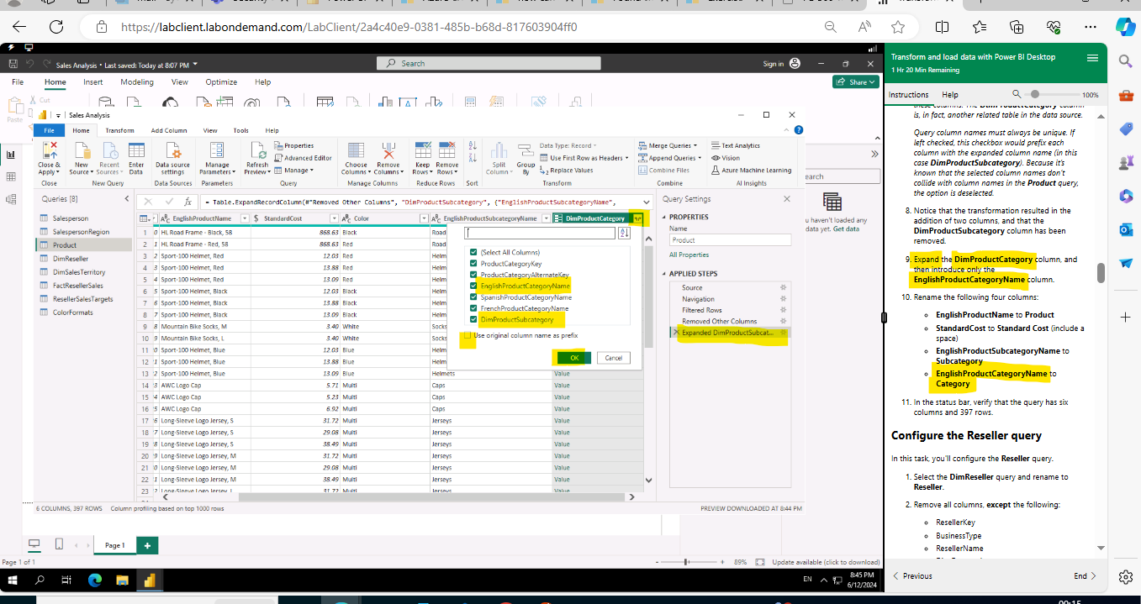Click Replace Values in Transform group
1141x604 pixels.
click(567, 170)
